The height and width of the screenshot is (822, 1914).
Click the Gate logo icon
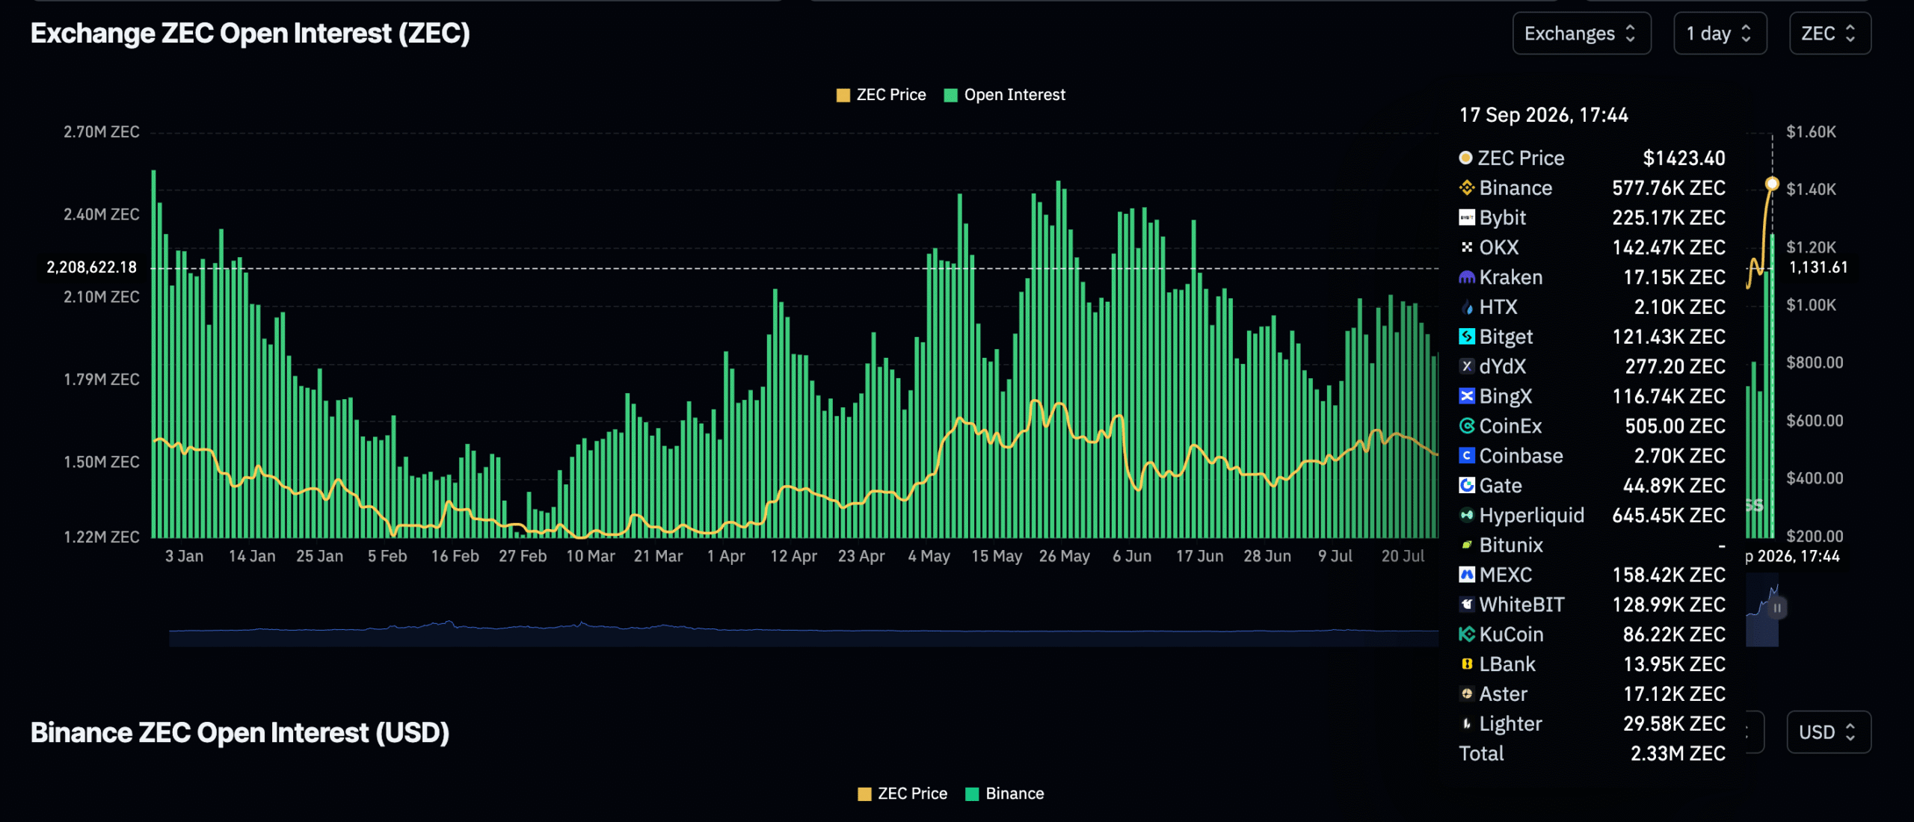(1467, 486)
